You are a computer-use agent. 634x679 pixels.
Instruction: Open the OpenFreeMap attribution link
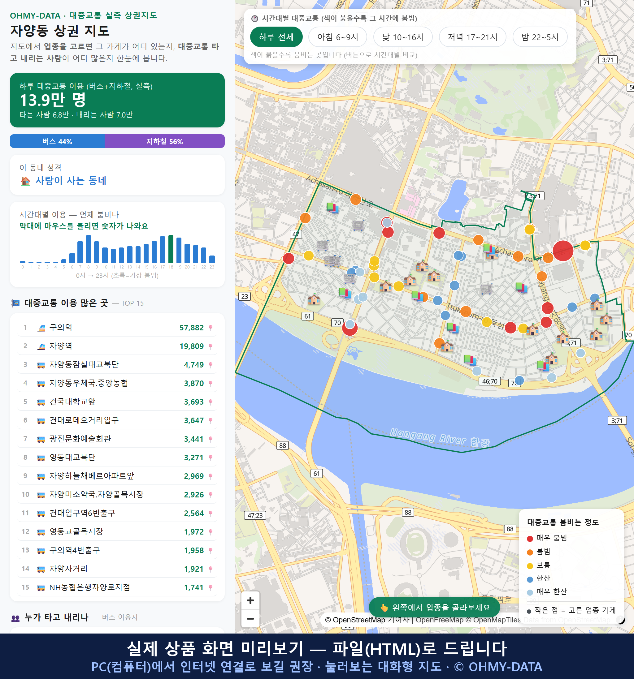(x=440, y=620)
